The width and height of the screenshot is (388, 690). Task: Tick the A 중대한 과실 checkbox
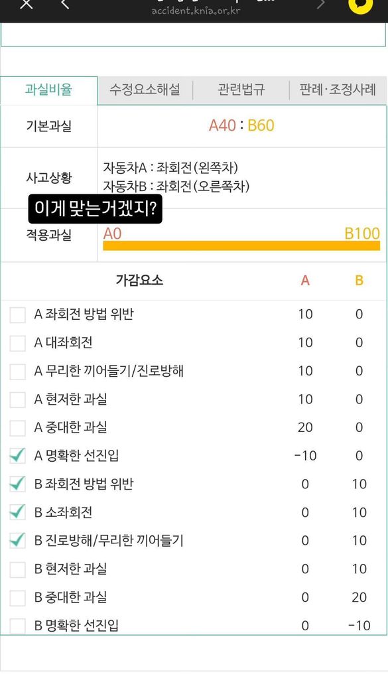click(x=18, y=428)
